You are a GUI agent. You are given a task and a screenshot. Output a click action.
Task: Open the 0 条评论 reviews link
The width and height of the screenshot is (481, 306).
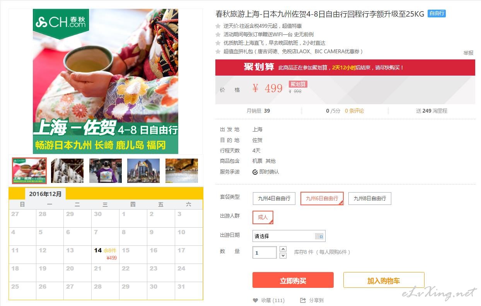354,111
